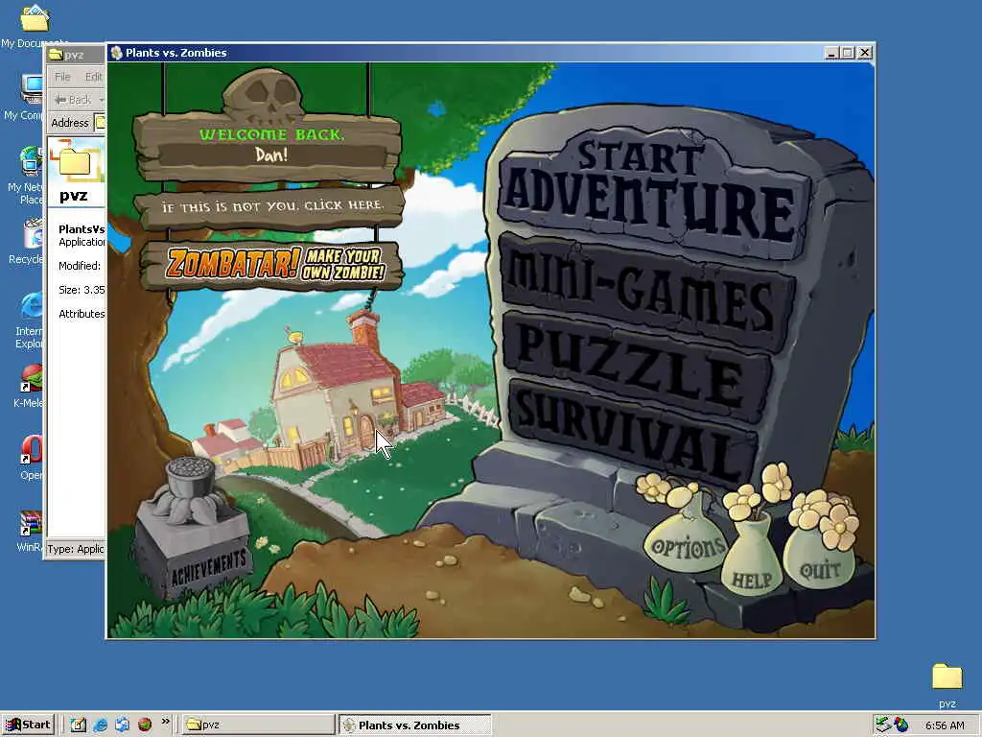The width and height of the screenshot is (982, 737).
Task: Open the pvz folder on the desktop
Action: click(947, 684)
